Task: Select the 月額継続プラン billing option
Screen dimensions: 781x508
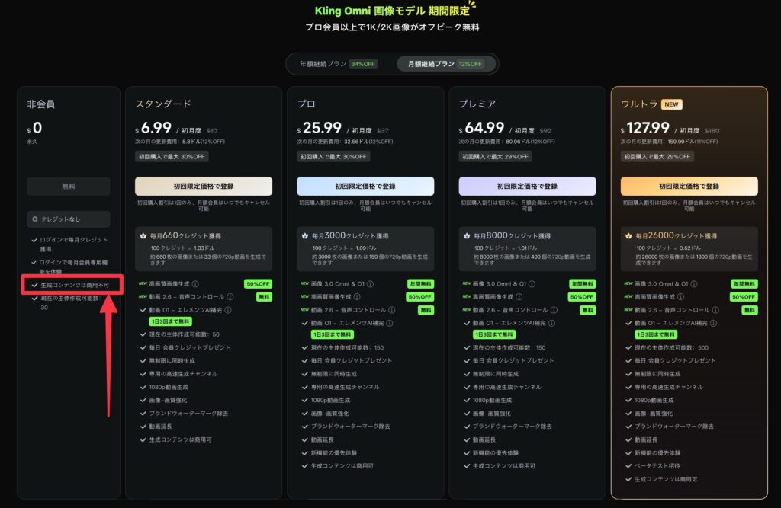Action: (x=440, y=64)
